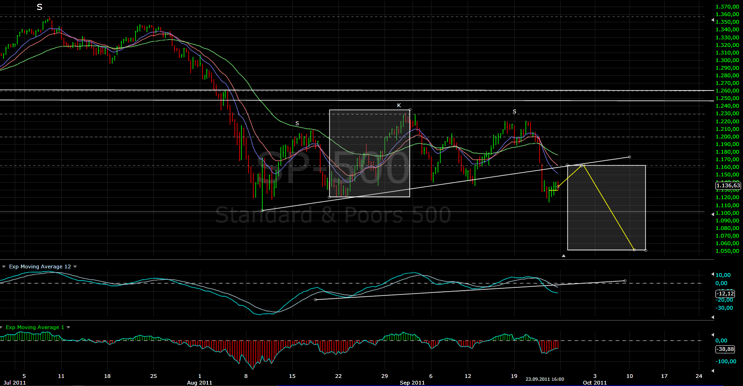Select the K annotation above the peak
This screenshot has width=743, height=386.
click(x=399, y=105)
